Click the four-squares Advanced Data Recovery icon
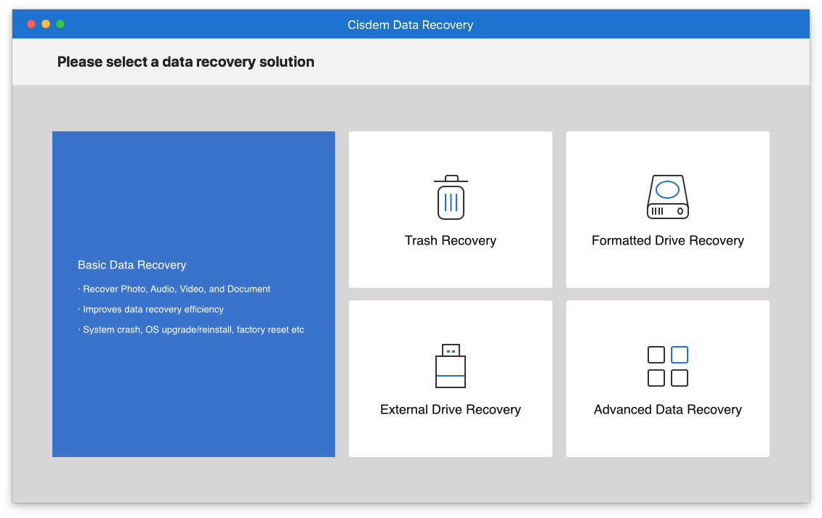822x518 pixels. (668, 366)
